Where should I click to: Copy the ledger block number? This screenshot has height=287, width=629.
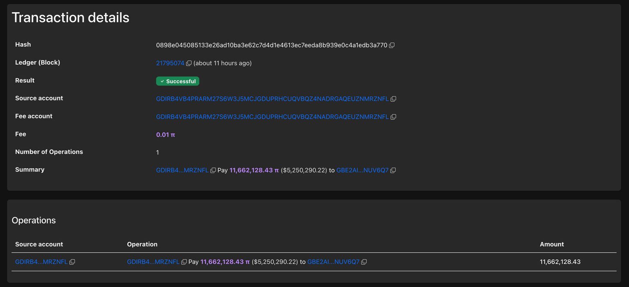click(189, 63)
